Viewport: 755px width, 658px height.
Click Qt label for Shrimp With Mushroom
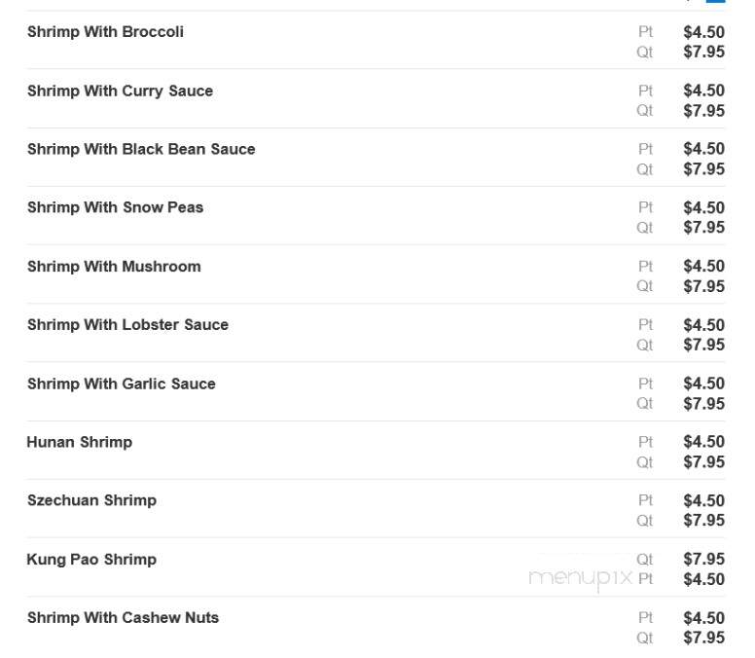[x=644, y=286]
